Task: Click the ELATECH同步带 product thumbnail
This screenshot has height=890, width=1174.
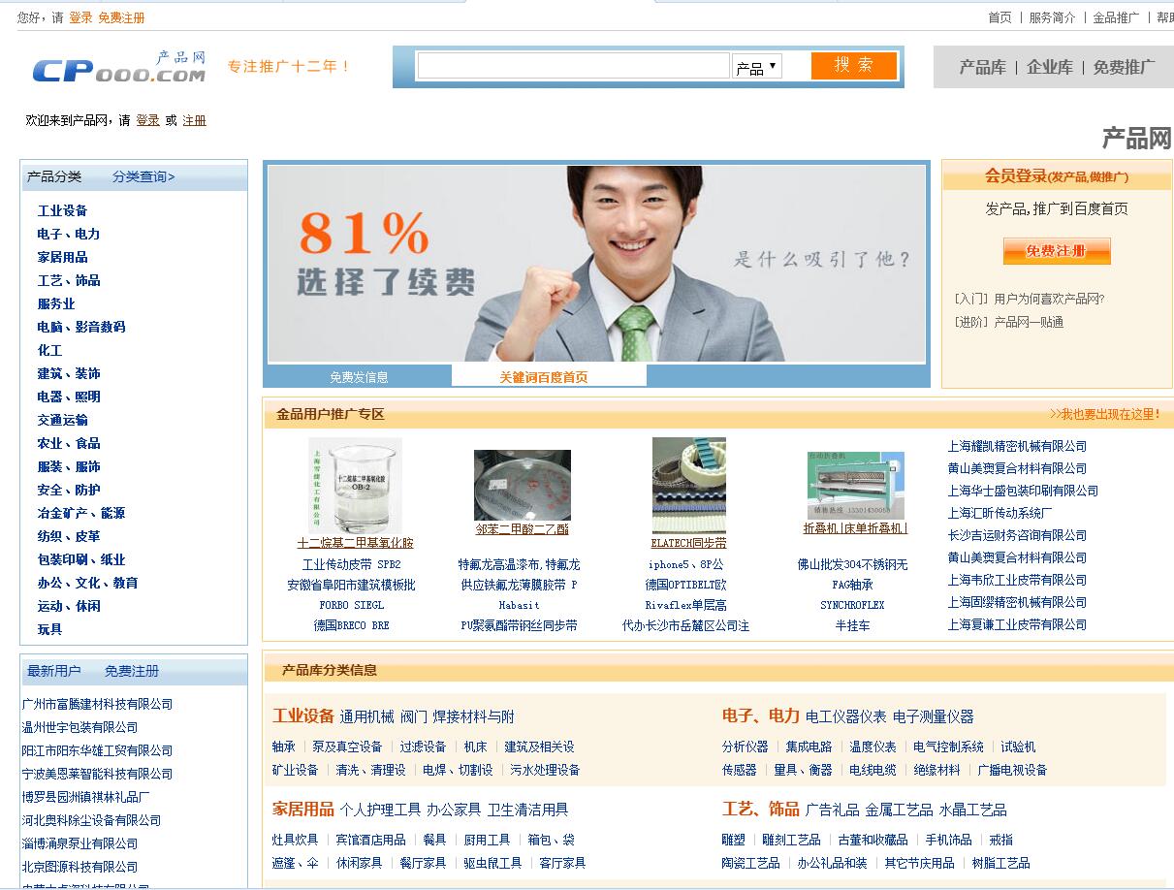Action: pos(688,486)
